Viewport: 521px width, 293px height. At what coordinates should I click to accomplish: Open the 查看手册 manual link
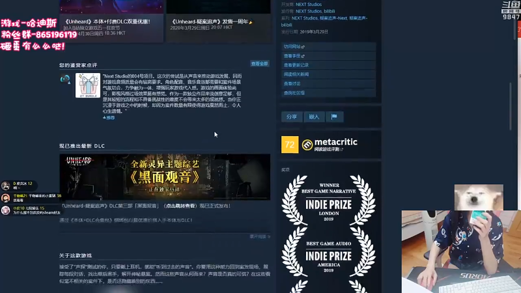coord(328,56)
